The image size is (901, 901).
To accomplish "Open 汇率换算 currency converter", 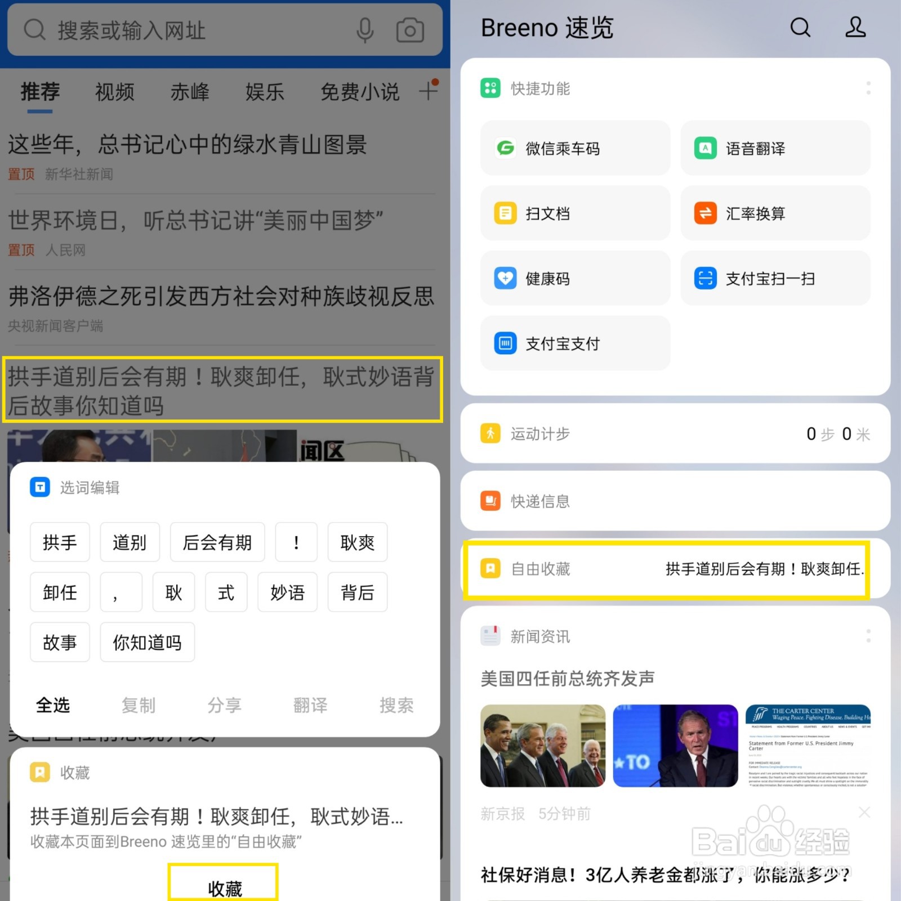I will pyautogui.click(x=775, y=213).
